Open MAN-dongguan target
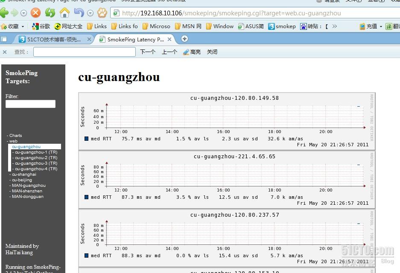The image size is (400, 273). (28, 197)
